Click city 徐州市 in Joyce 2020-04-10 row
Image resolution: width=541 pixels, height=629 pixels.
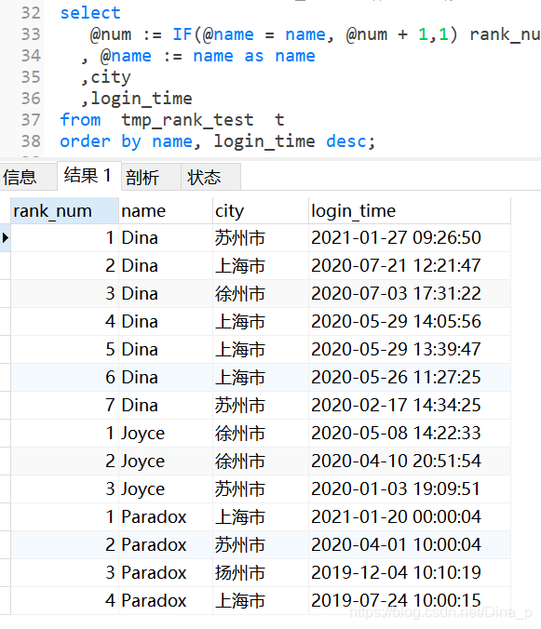261,461
